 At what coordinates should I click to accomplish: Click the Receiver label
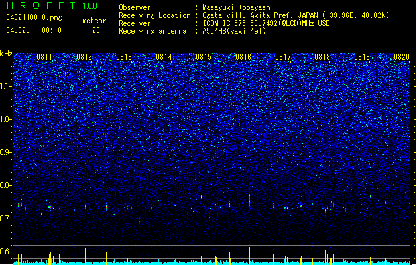pyautogui.click(x=135, y=23)
